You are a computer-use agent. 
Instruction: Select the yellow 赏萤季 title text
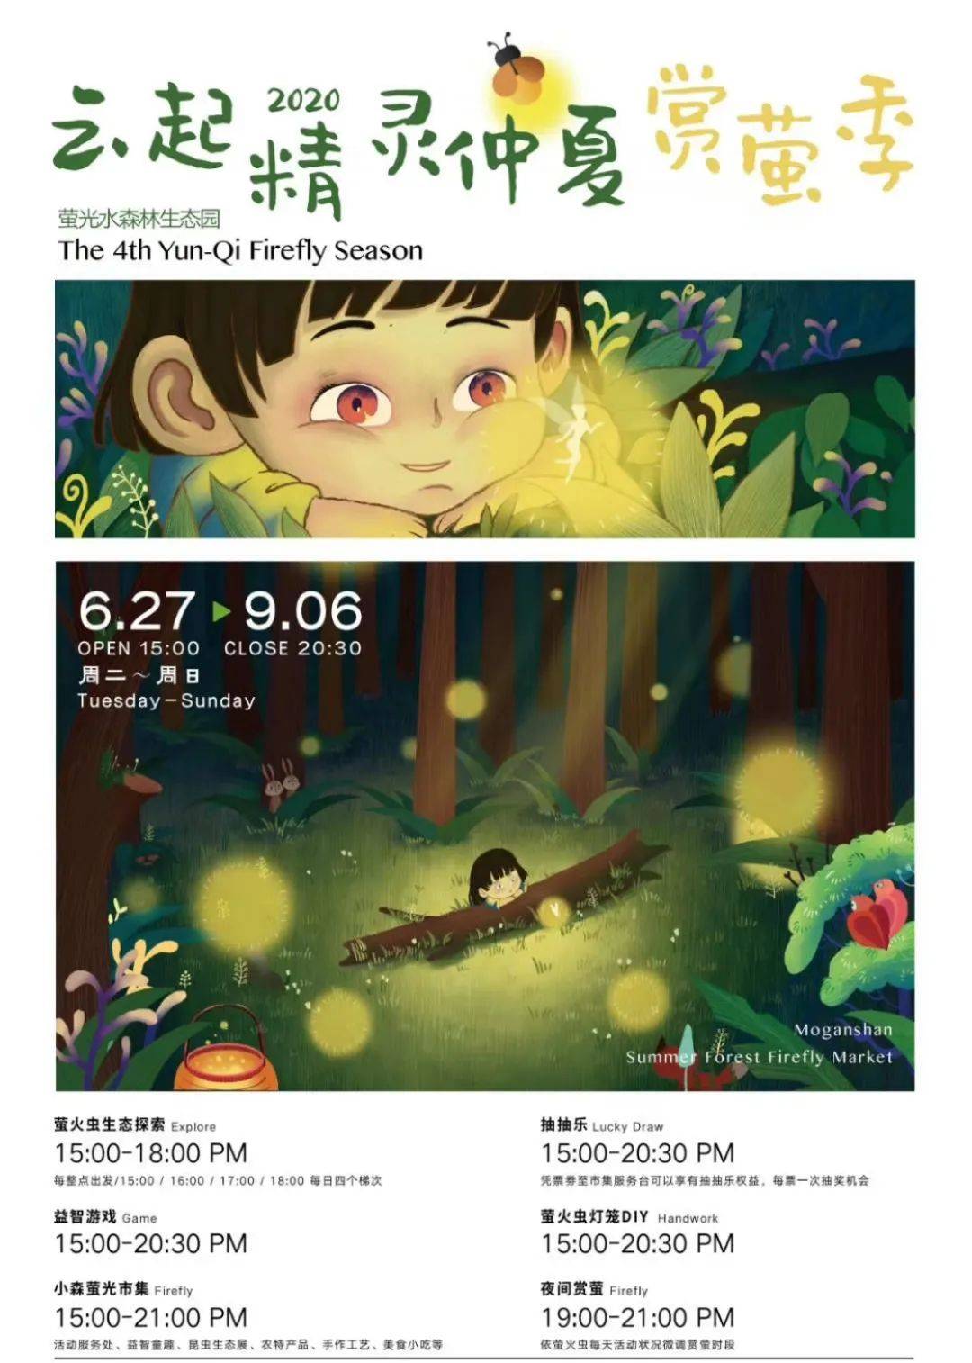pyautogui.click(x=780, y=134)
